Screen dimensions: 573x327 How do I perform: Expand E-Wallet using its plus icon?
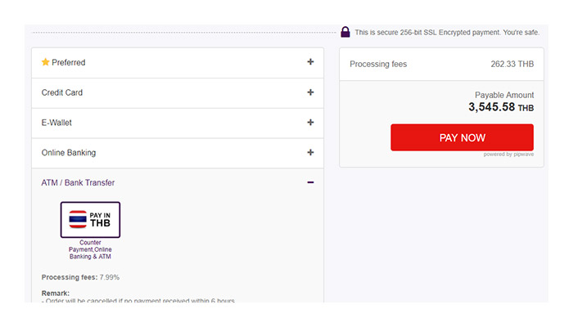coord(310,123)
